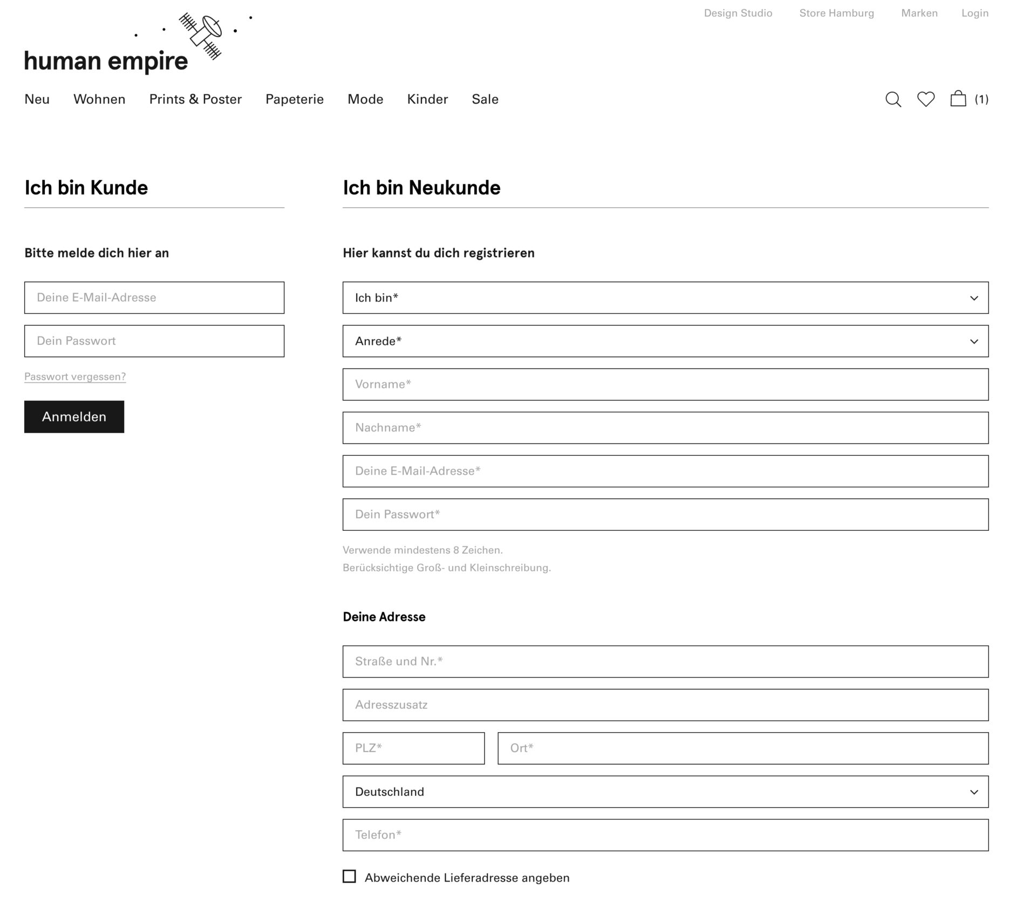Click the Design Studio link

click(738, 13)
